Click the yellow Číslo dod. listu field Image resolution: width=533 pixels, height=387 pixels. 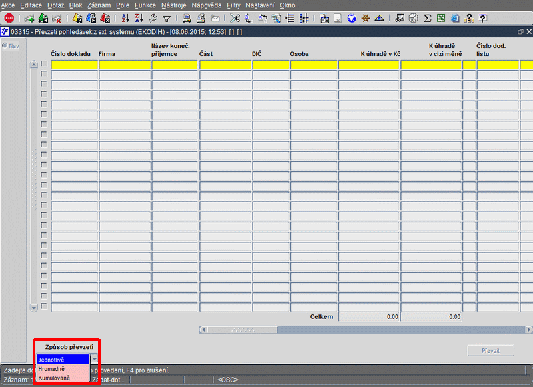click(498, 65)
